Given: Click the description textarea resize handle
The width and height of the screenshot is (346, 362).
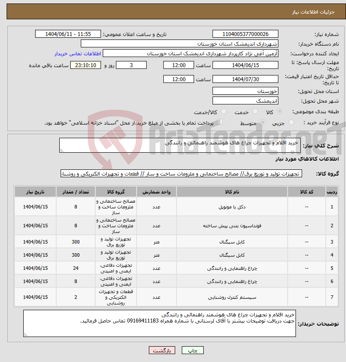Looking at the screenshot, I should 61,151.
